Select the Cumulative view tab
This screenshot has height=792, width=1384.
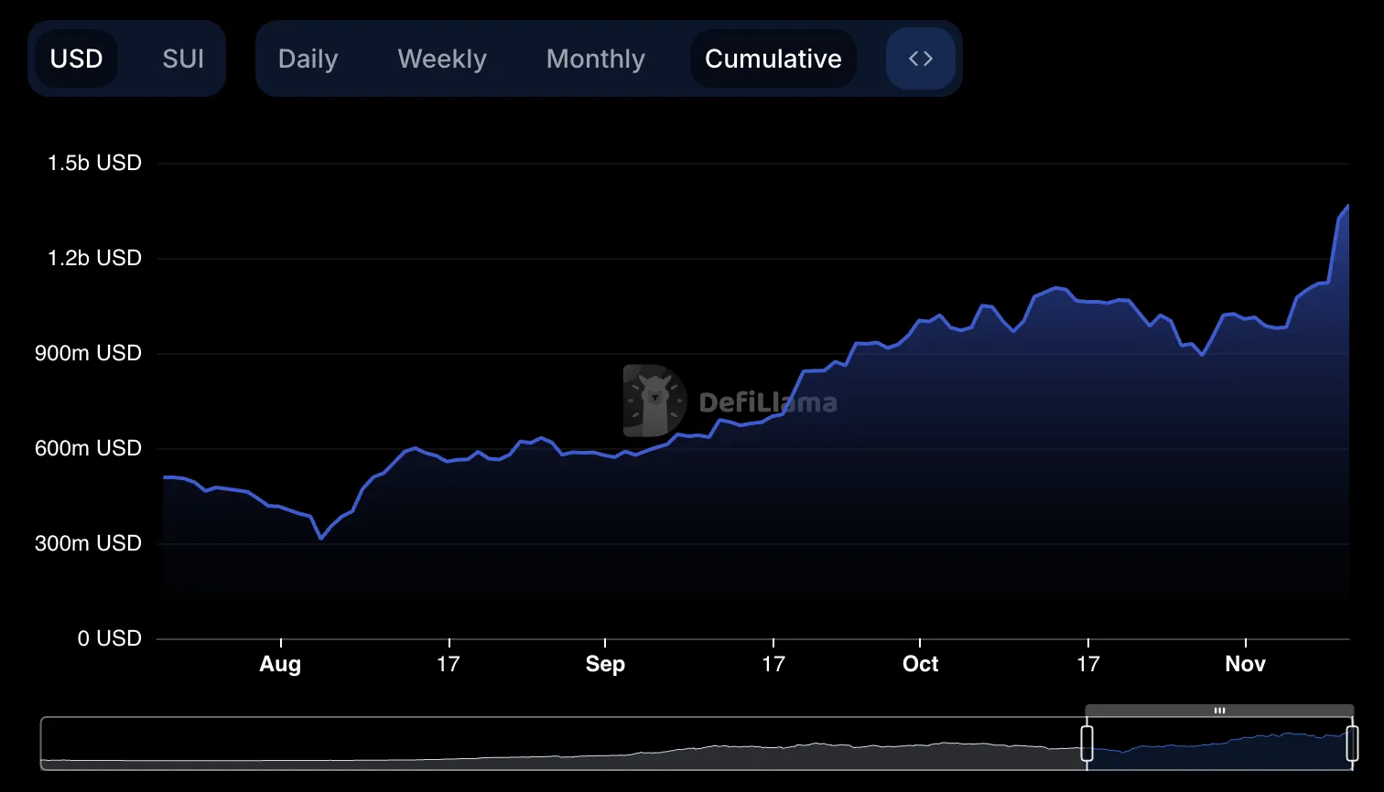(x=773, y=59)
